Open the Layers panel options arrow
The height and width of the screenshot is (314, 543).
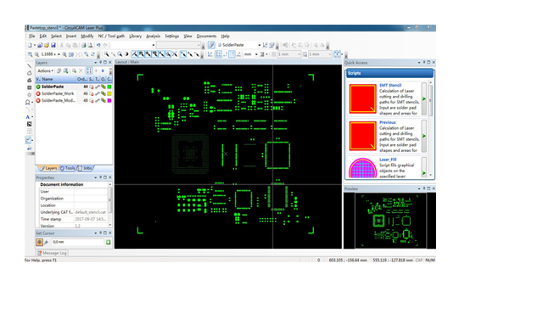tap(96, 62)
